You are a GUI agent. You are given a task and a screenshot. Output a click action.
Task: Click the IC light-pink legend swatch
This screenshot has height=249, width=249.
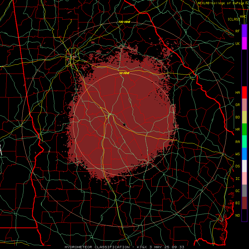click(244, 178)
